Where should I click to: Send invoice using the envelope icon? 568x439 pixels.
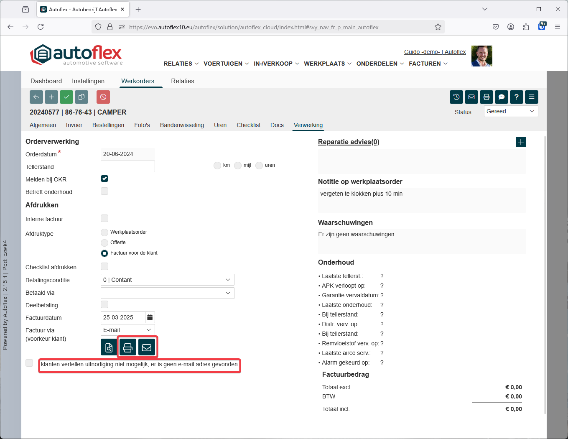point(147,347)
